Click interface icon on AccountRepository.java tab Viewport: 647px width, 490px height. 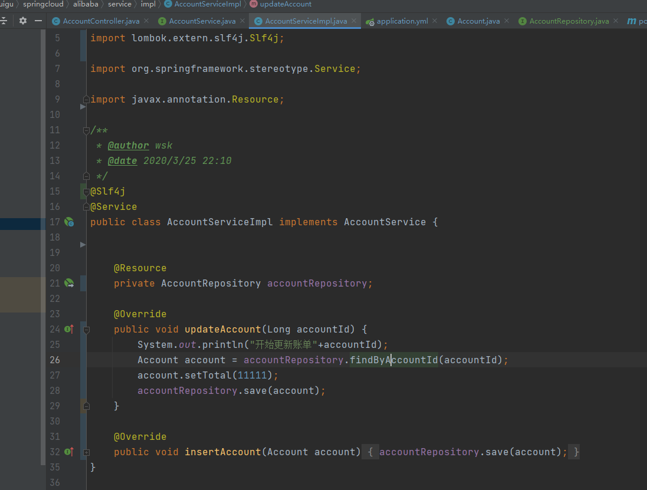pyautogui.click(x=523, y=21)
